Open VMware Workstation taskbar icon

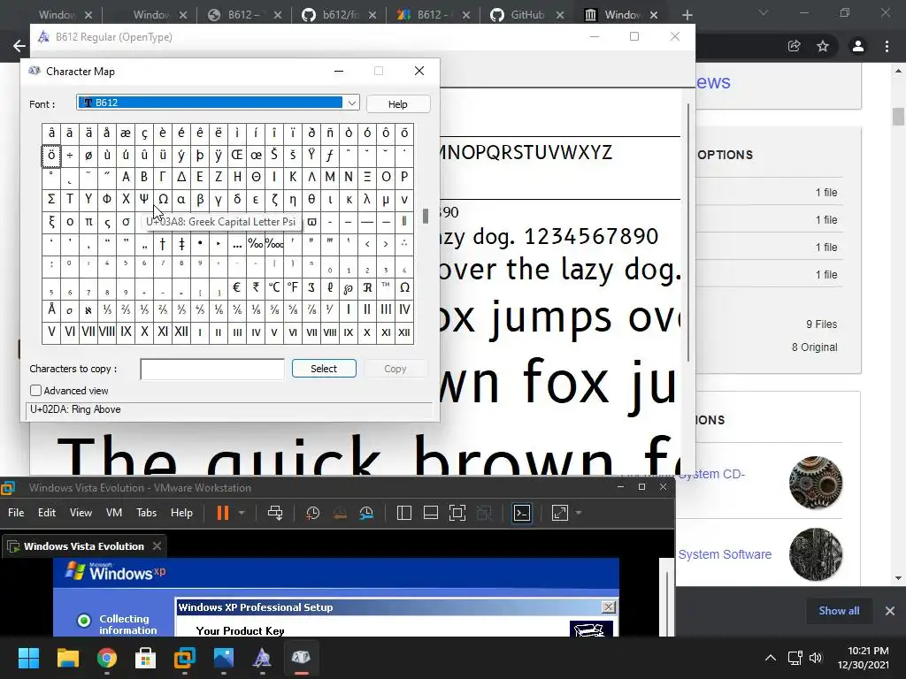(185, 658)
